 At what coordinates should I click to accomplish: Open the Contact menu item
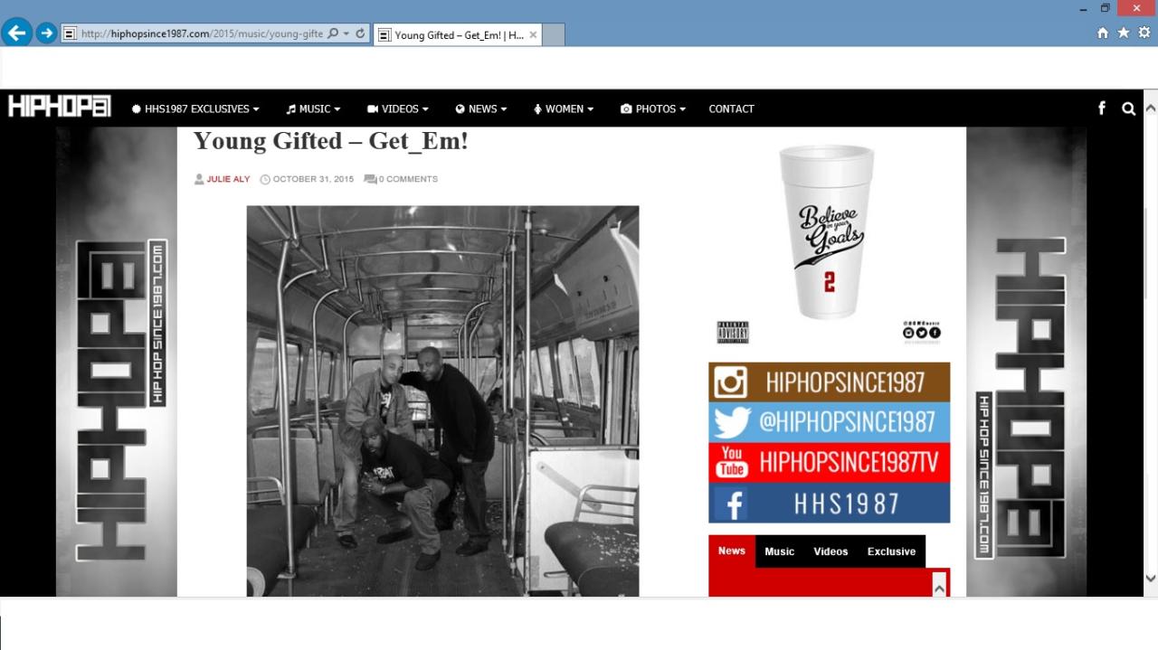coord(731,108)
